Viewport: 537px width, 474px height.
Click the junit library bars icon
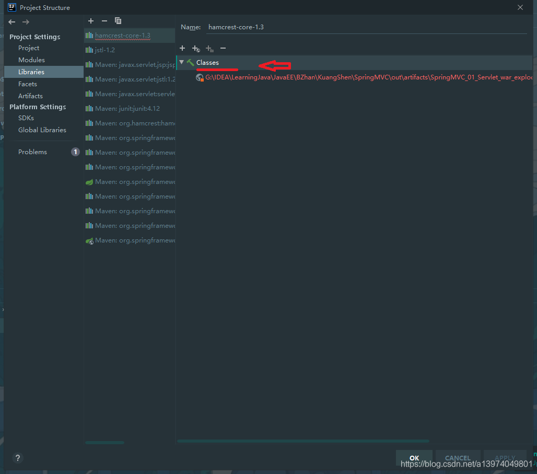click(89, 109)
